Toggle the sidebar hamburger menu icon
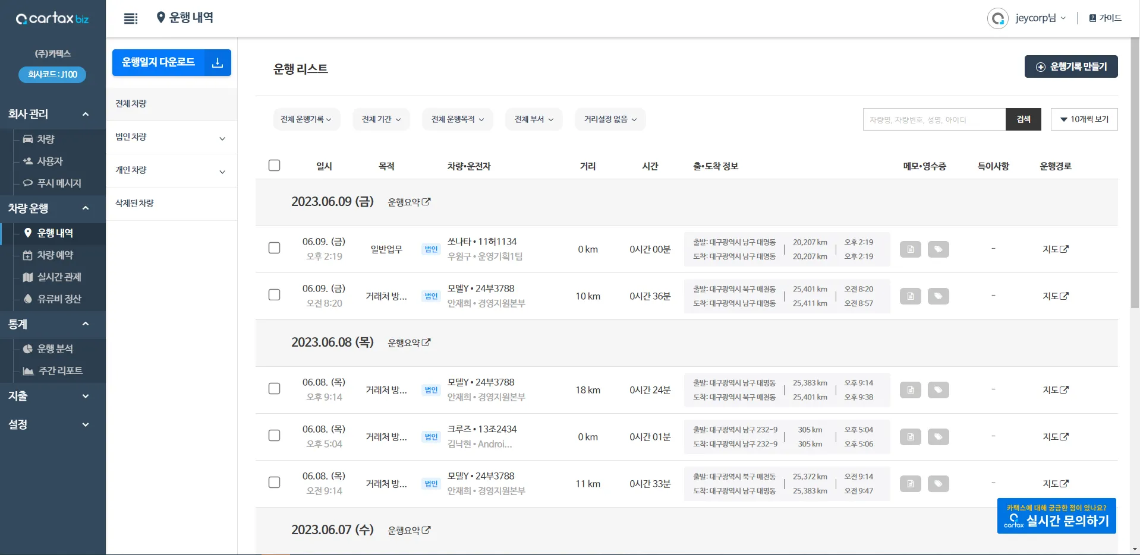 point(131,18)
